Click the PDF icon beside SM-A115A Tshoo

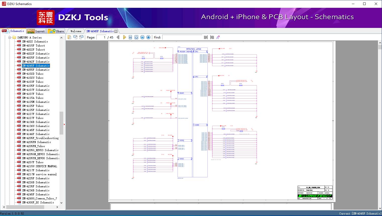pyautogui.click(x=19, y=98)
